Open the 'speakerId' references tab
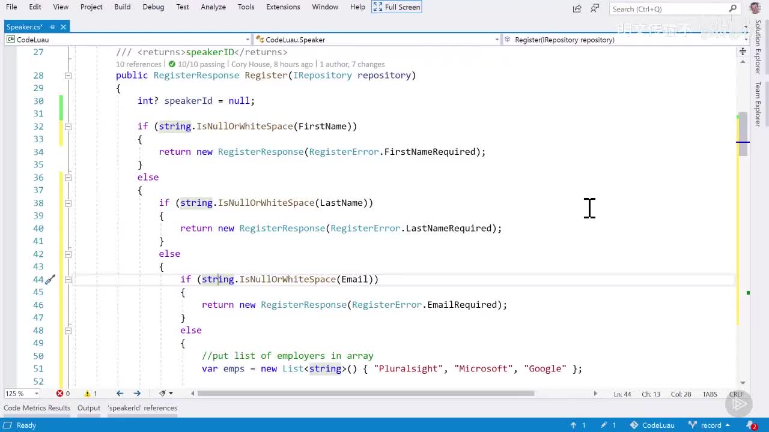The width and height of the screenshot is (769, 432). 142,408
